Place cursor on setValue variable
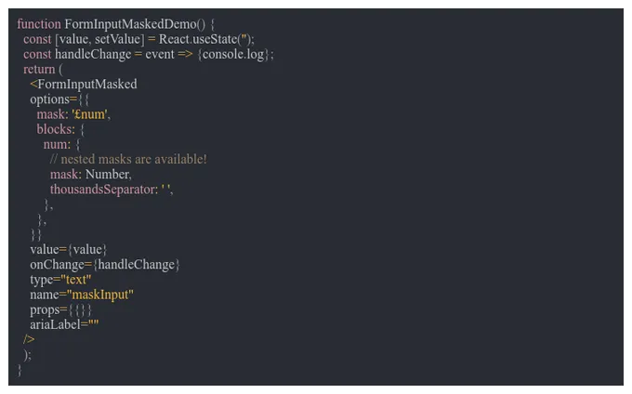This screenshot has height=394, width=632. 117,39
